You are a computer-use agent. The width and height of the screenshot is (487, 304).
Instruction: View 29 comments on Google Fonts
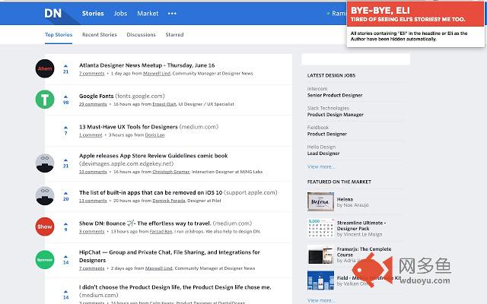[93, 104]
